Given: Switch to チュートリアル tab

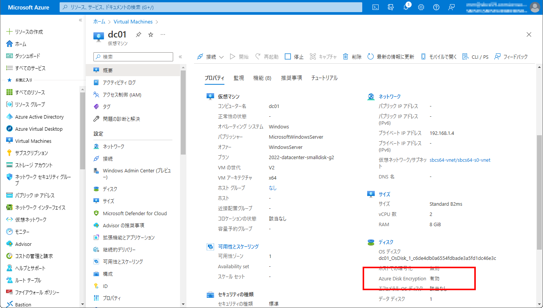Looking at the screenshot, I should [324, 78].
